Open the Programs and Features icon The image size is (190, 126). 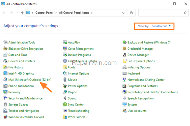pos(125,86)
